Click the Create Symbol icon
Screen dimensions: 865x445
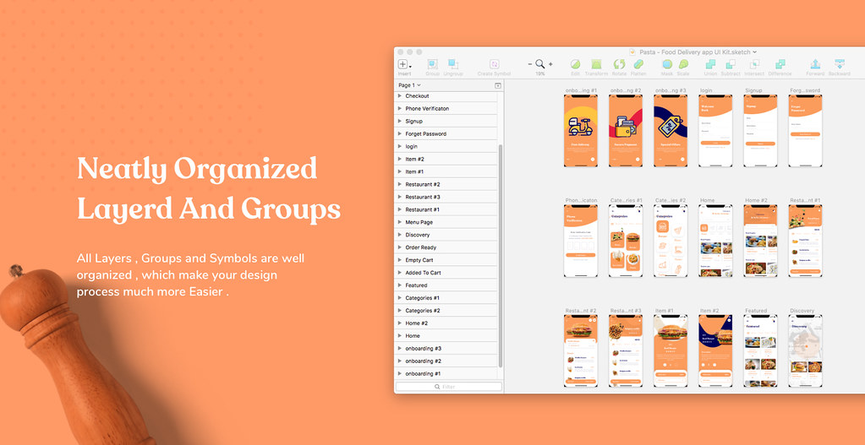(494, 65)
